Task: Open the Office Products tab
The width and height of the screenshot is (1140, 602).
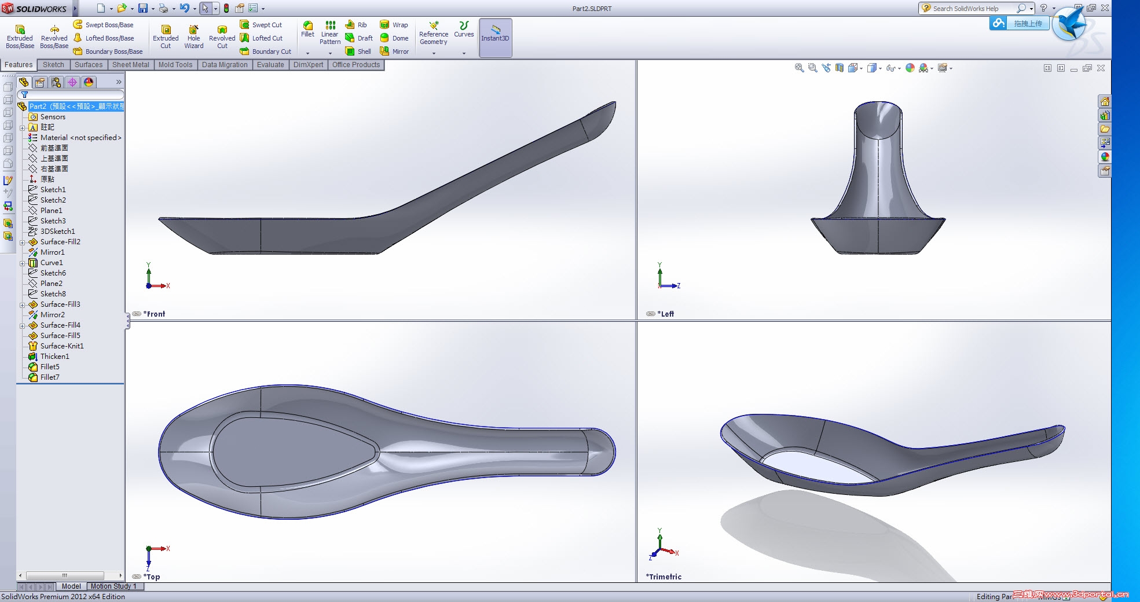Action: pyautogui.click(x=356, y=65)
